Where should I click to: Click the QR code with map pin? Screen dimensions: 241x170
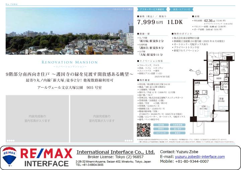click(143, 130)
